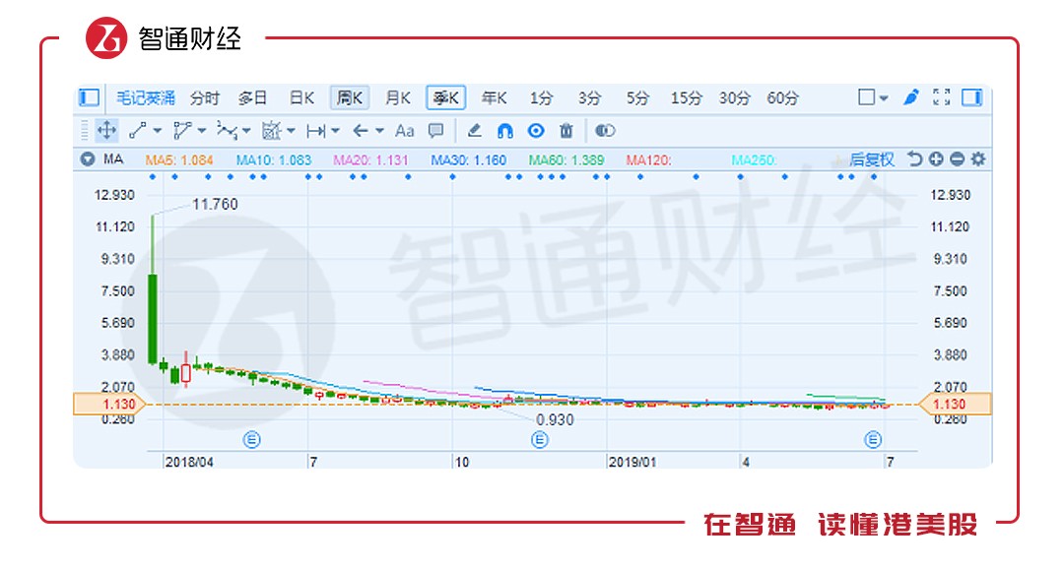Toggle the magnet snap tool
Screen dimensions: 1064x568
[x=504, y=131]
